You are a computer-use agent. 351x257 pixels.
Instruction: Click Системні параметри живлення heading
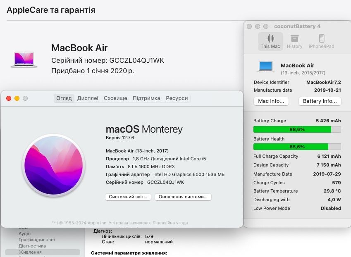point(129,253)
